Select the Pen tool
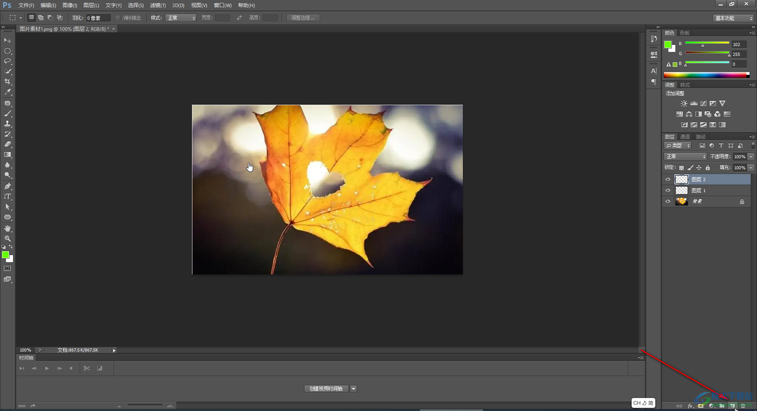Screen dimensions: 757x411 coord(7,186)
